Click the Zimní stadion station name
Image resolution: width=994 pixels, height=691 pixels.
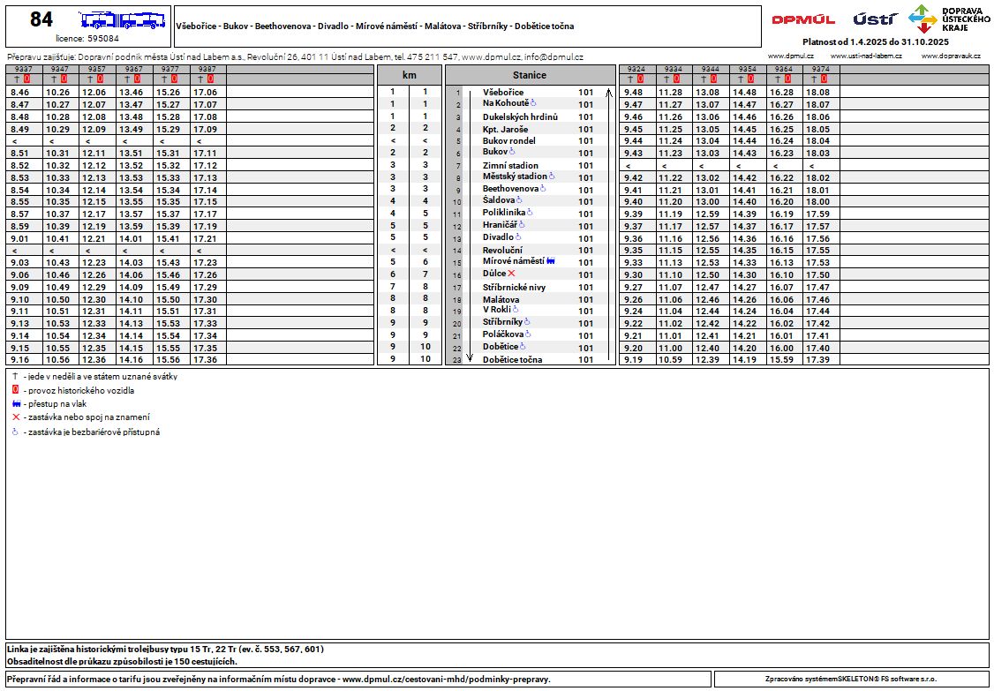510,165
